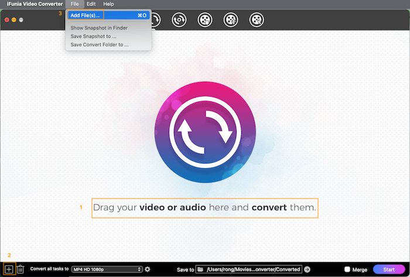
Task: Click the folder icon in Save to field
Action: (200, 269)
